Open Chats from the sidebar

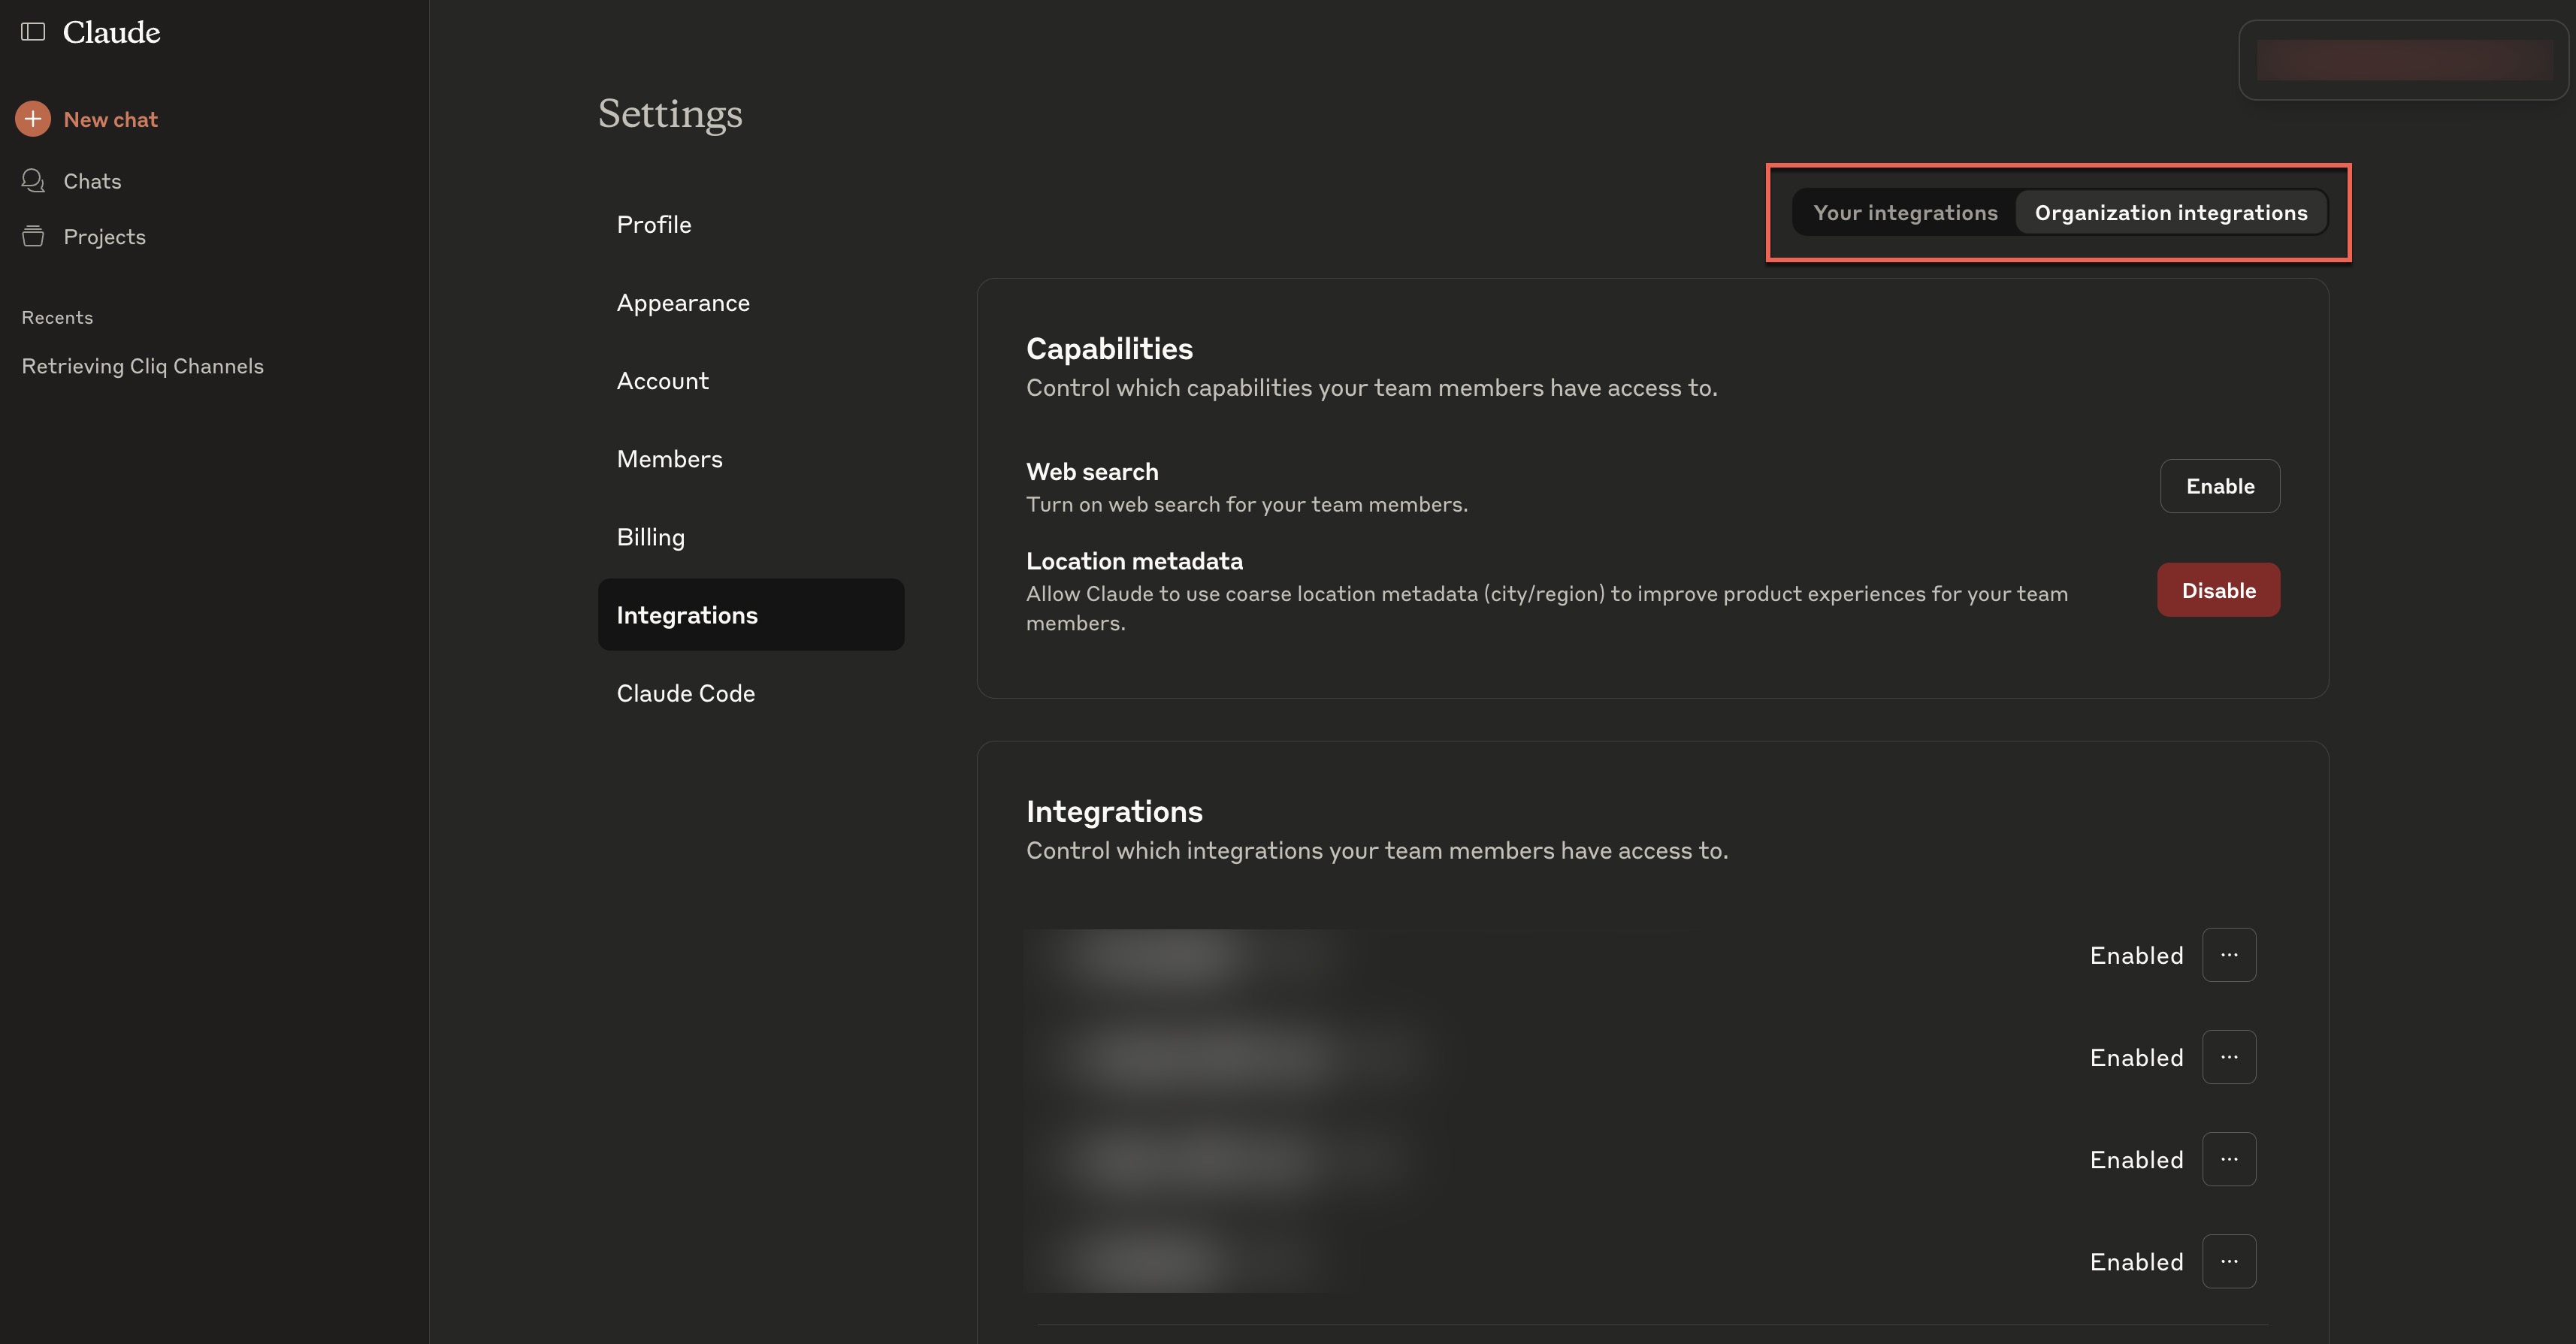click(91, 181)
